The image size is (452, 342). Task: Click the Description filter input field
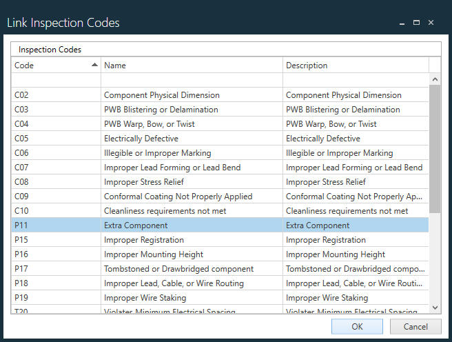tap(355, 80)
